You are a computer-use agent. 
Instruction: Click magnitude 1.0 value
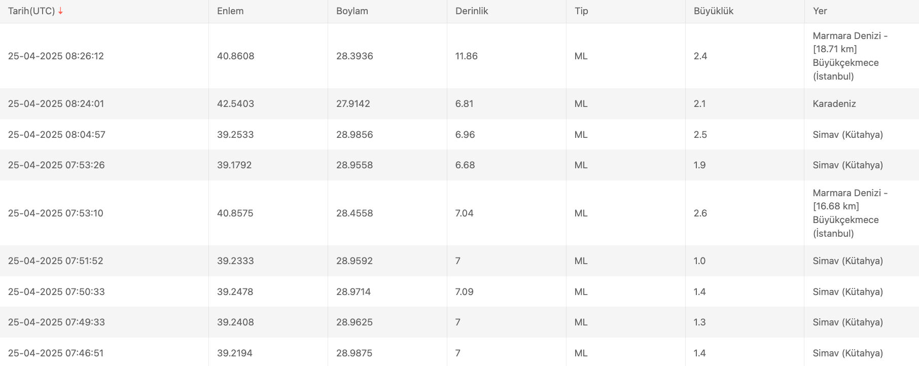(x=699, y=261)
